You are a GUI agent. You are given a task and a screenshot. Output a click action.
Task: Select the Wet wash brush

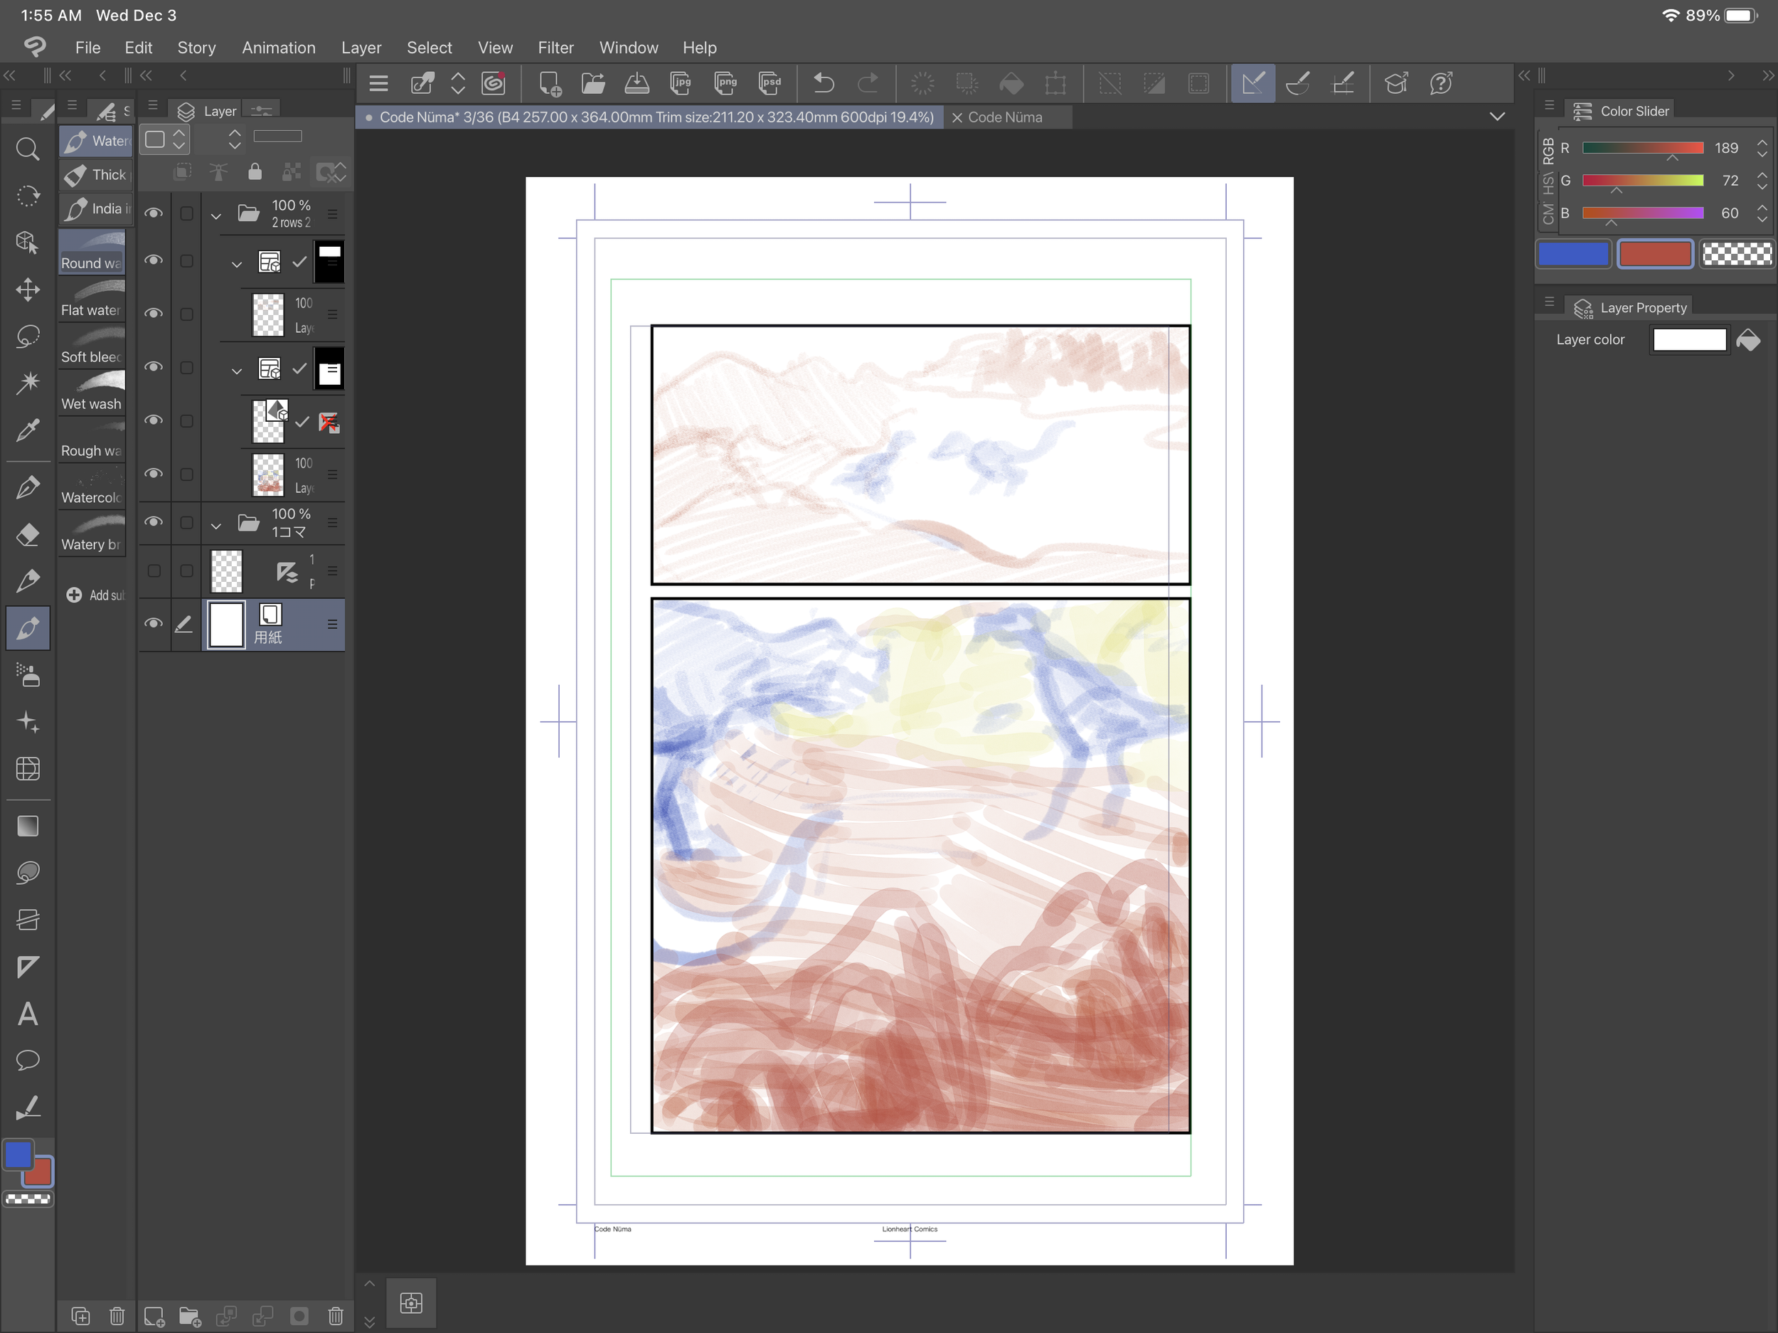(x=92, y=393)
